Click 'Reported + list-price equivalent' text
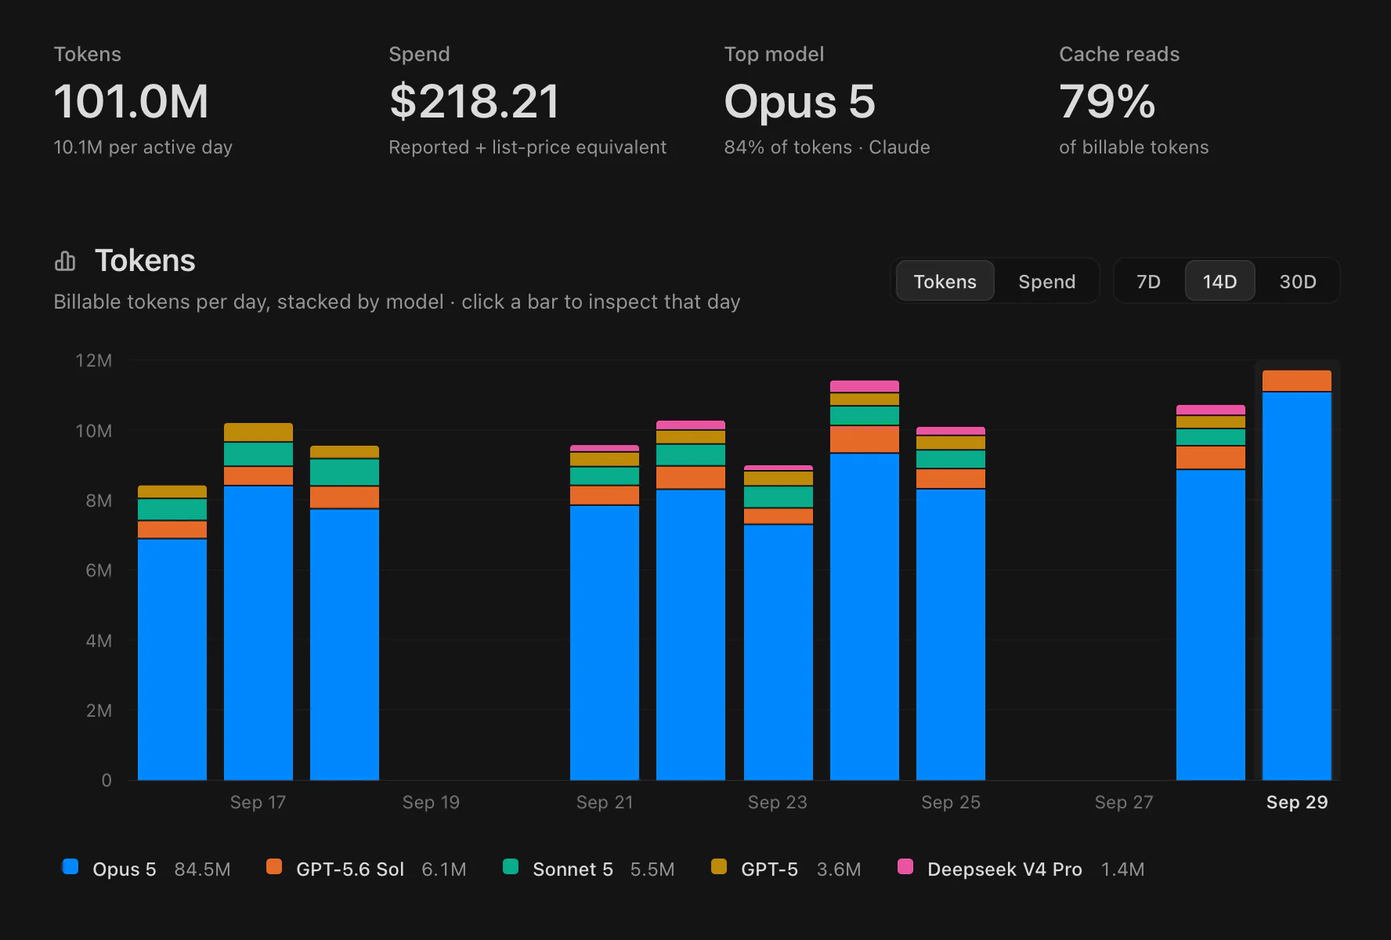Viewport: 1391px width, 940px height. click(x=527, y=147)
